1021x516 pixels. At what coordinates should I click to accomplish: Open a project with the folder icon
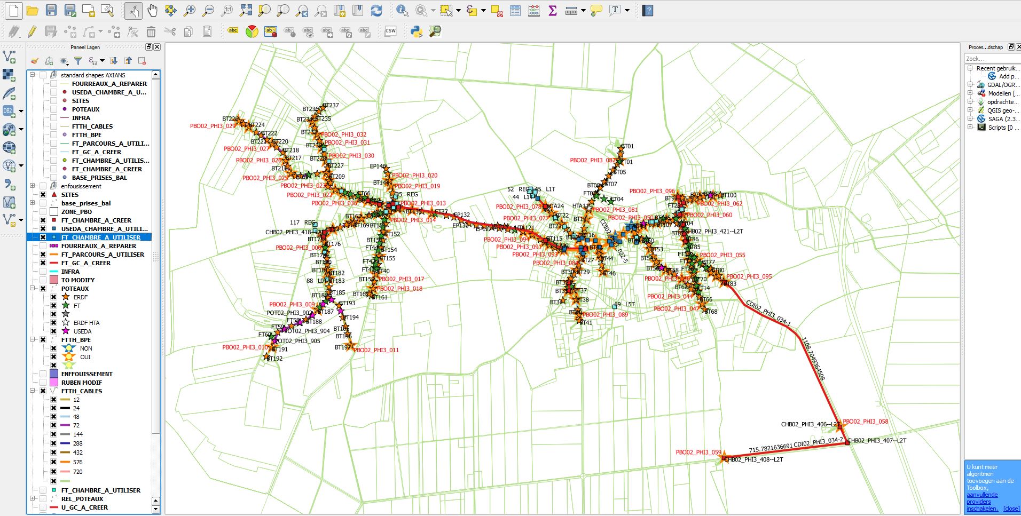click(32, 10)
